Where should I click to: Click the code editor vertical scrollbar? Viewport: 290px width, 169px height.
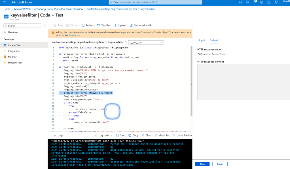click(191, 81)
